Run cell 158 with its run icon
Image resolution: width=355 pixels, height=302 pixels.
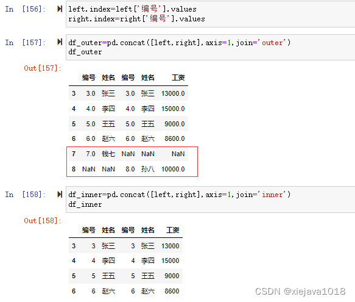[60, 194]
